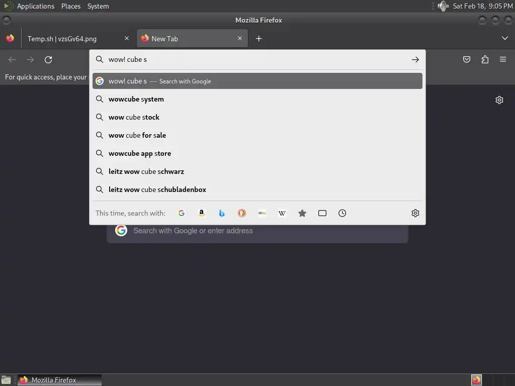Pick suggestion 'wow cube stock'
The image size is (515, 386).
(257, 117)
